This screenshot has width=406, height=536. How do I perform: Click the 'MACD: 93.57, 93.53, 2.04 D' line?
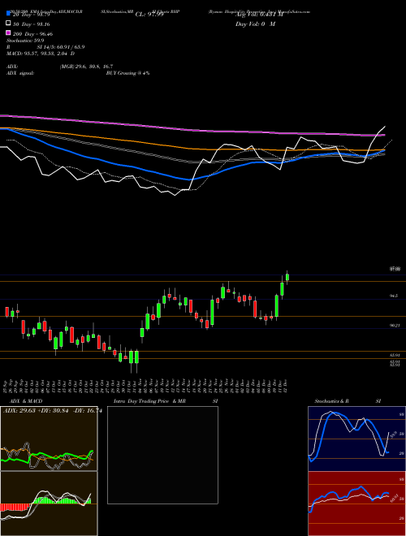tap(41, 54)
